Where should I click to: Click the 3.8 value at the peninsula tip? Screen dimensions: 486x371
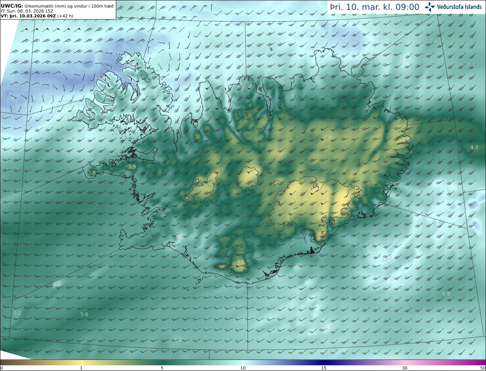92,173
